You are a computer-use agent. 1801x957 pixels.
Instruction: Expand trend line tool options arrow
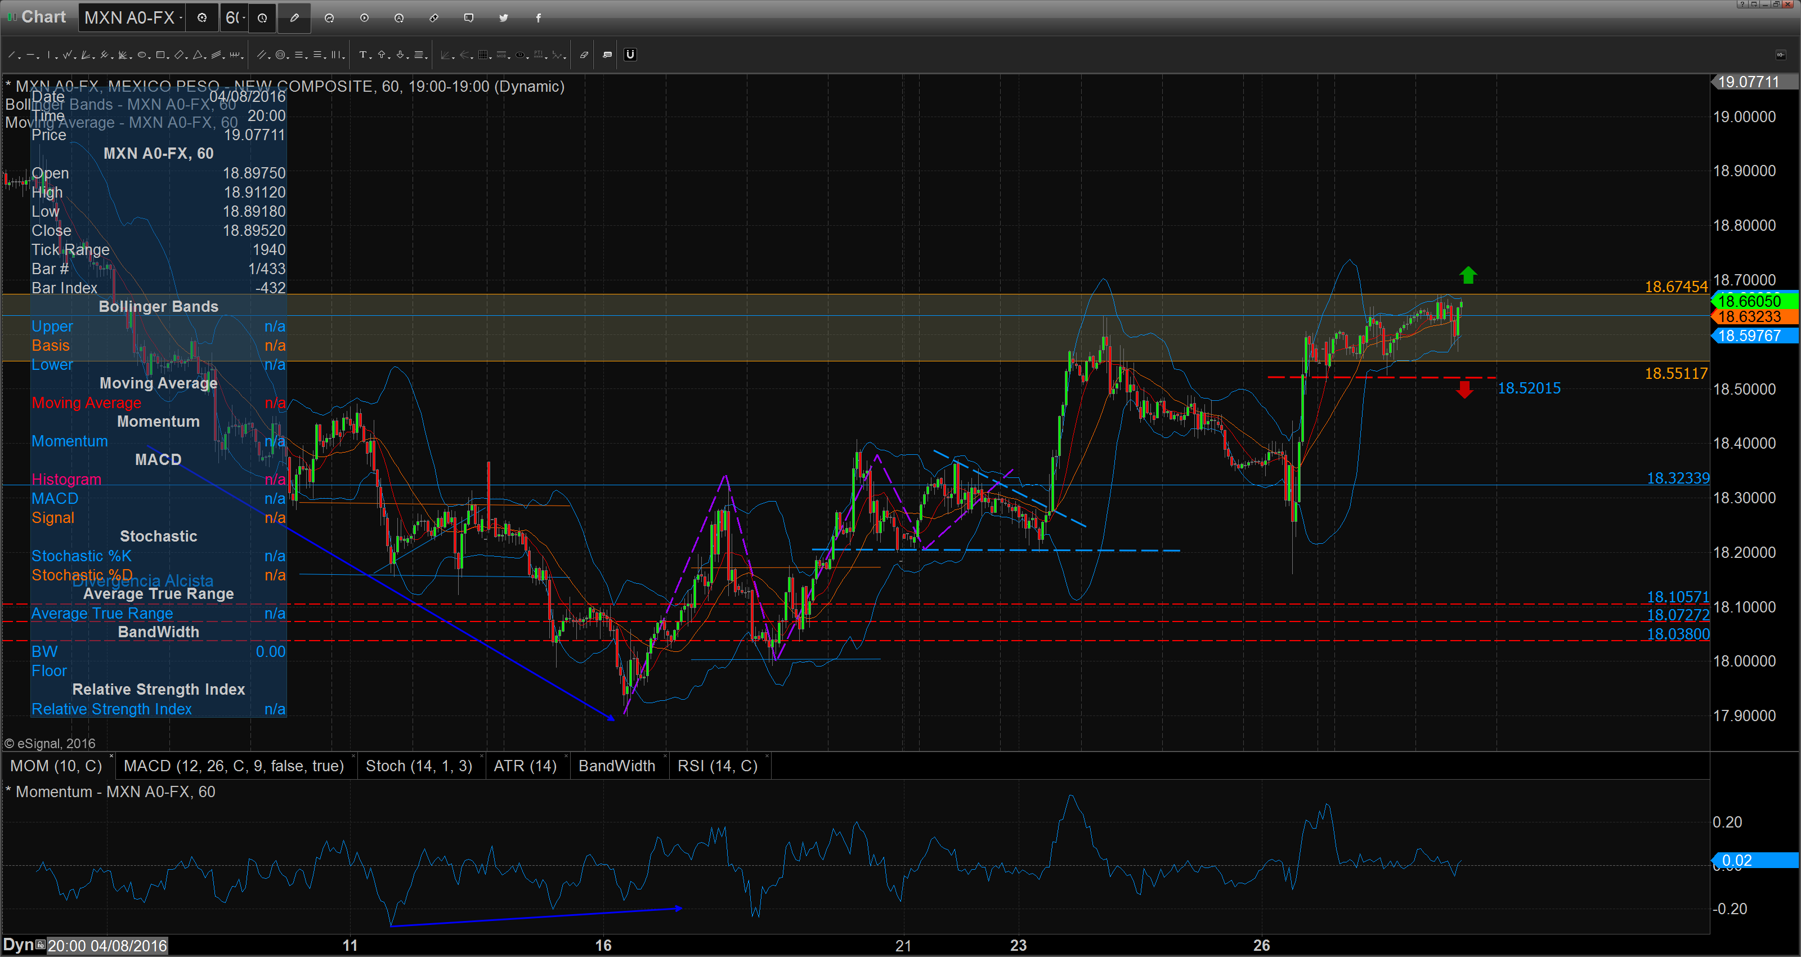pyautogui.click(x=20, y=58)
